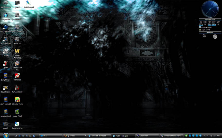
Task: Switch to virtual desktop 3 tray icon
Action: 197,136
